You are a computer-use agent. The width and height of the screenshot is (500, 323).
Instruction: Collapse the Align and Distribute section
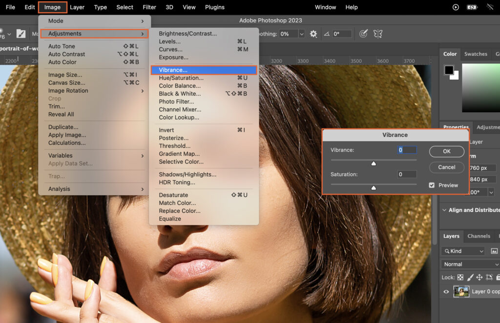[443, 210]
